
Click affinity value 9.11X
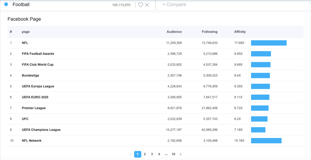tap(238, 97)
